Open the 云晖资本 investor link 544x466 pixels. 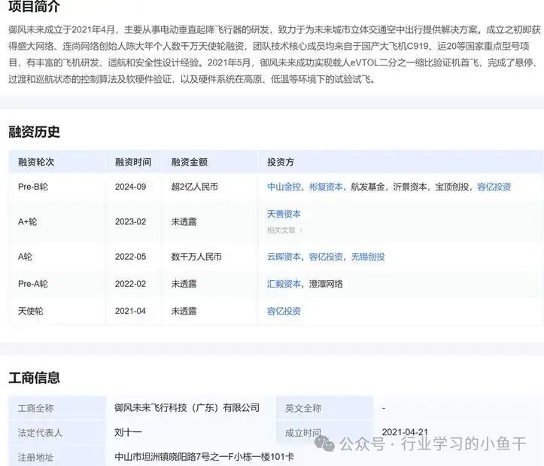284,257
